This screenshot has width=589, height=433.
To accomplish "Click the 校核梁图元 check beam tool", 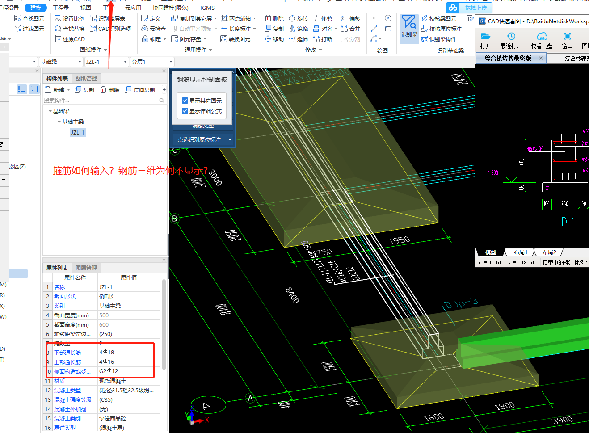I will click(439, 18).
